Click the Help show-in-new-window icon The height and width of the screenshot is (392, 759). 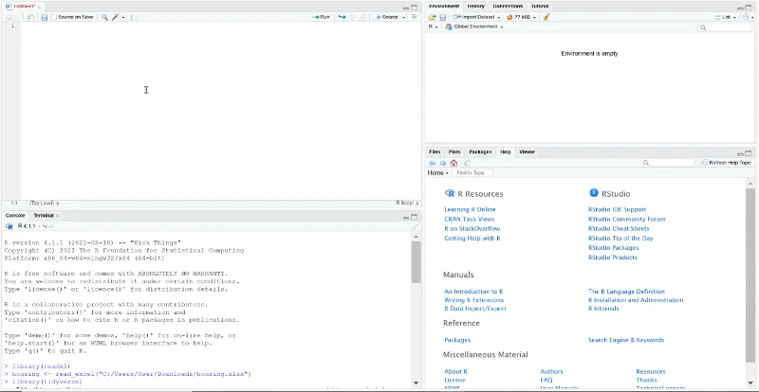[467, 163]
